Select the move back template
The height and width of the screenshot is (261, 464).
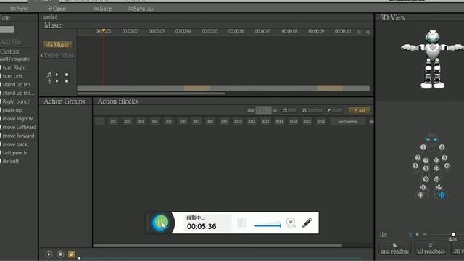[x=14, y=144]
